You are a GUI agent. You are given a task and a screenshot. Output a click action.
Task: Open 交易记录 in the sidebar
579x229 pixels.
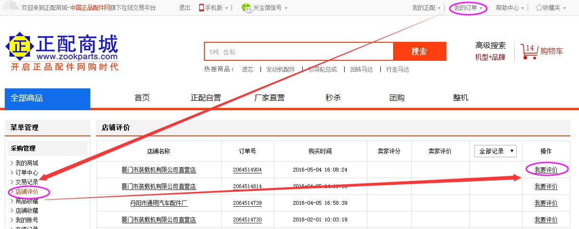pos(27,182)
